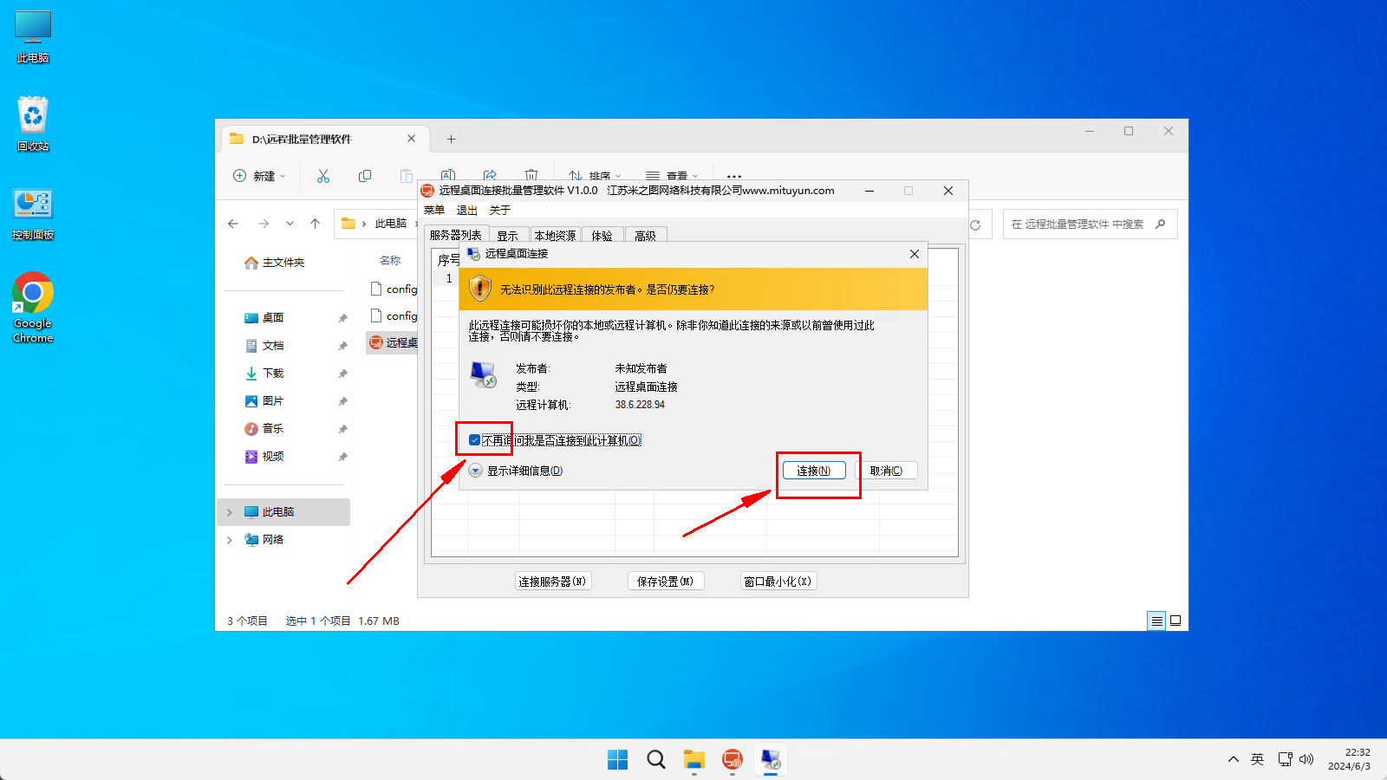
Task: Open 视频 in the navigation pane
Action: tap(265, 457)
